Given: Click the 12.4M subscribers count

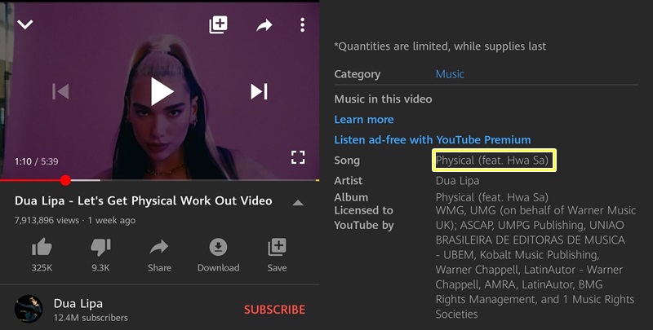Looking at the screenshot, I should click(x=91, y=318).
